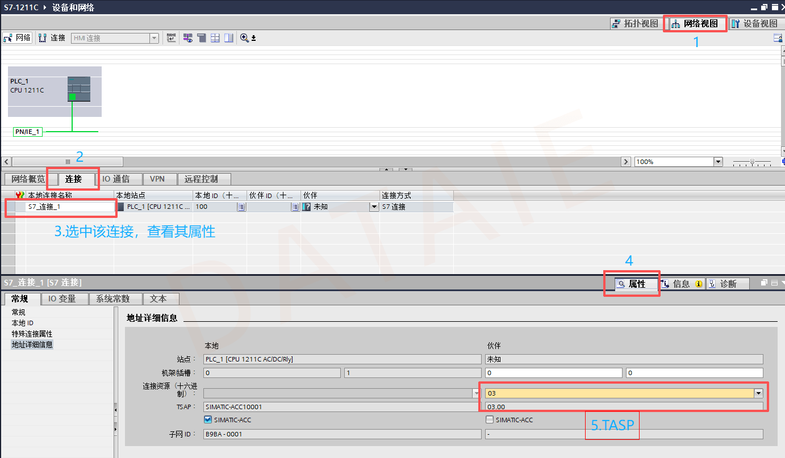The image size is (785, 458).
Task: Select the PLC_1 CPU 1211C device image
Action: point(79,89)
